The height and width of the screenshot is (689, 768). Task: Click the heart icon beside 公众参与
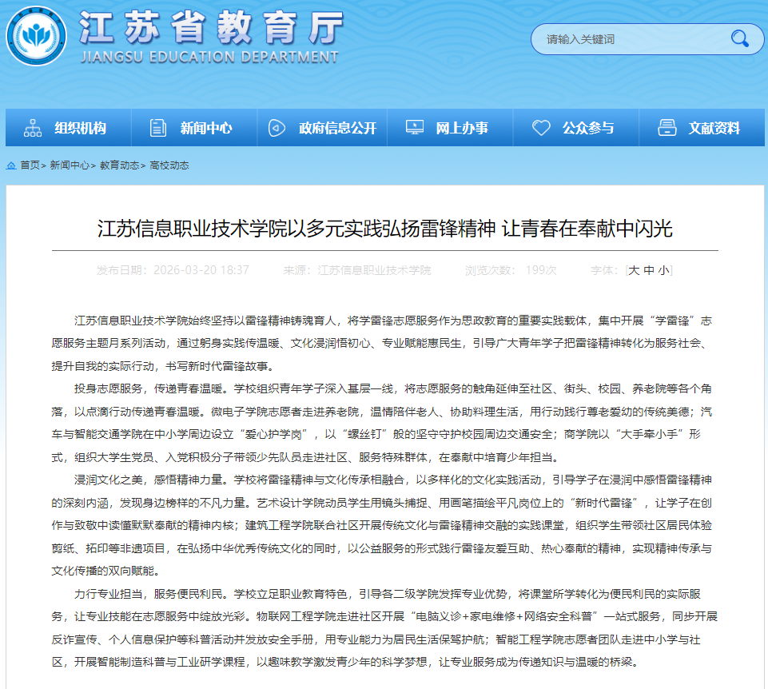click(541, 128)
